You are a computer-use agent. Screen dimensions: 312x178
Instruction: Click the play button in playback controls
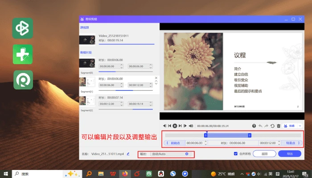175,126
